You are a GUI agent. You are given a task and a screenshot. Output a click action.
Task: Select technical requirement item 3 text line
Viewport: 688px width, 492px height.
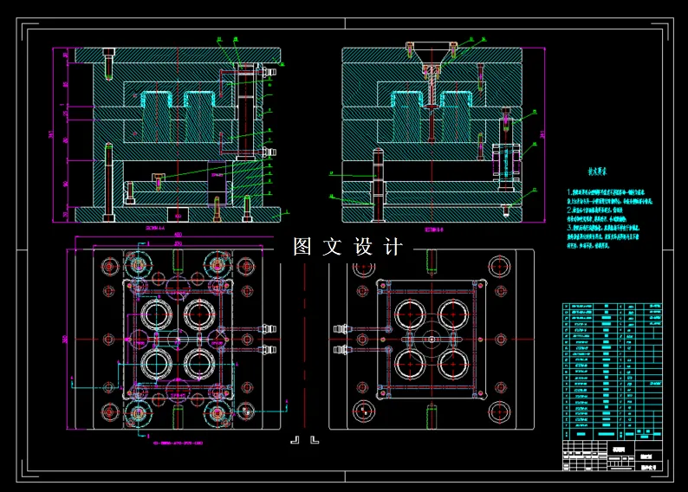pyautogui.click(x=603, y=228)
